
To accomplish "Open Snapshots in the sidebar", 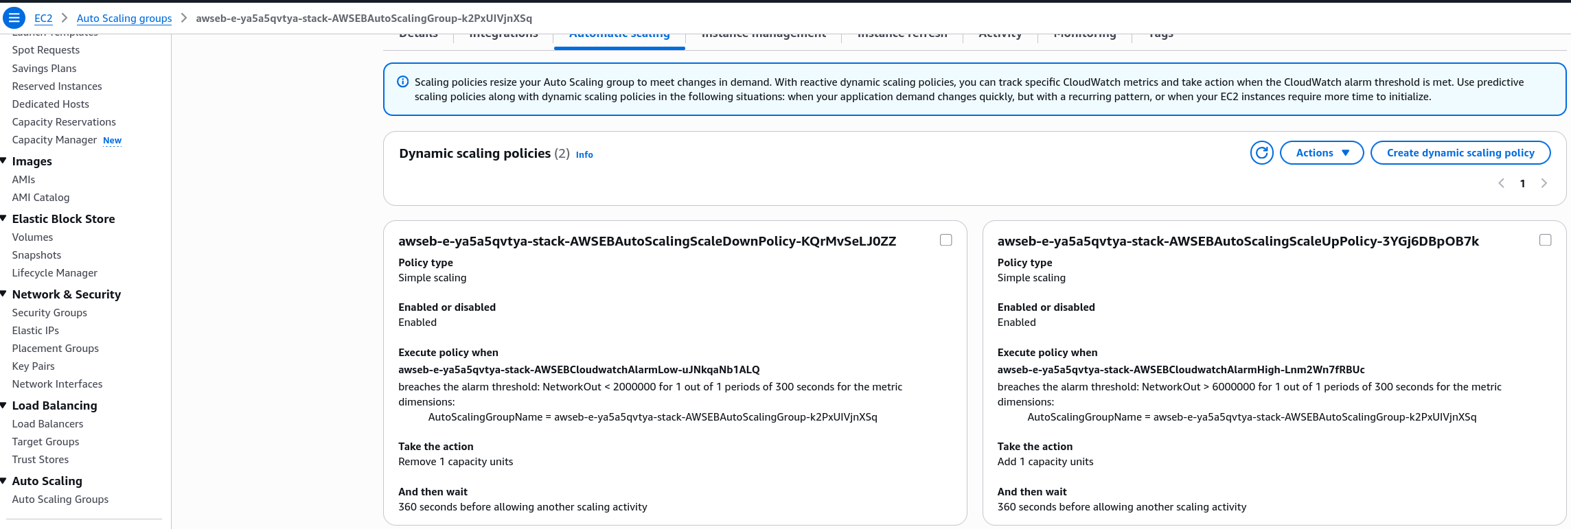I will point(36,255).
